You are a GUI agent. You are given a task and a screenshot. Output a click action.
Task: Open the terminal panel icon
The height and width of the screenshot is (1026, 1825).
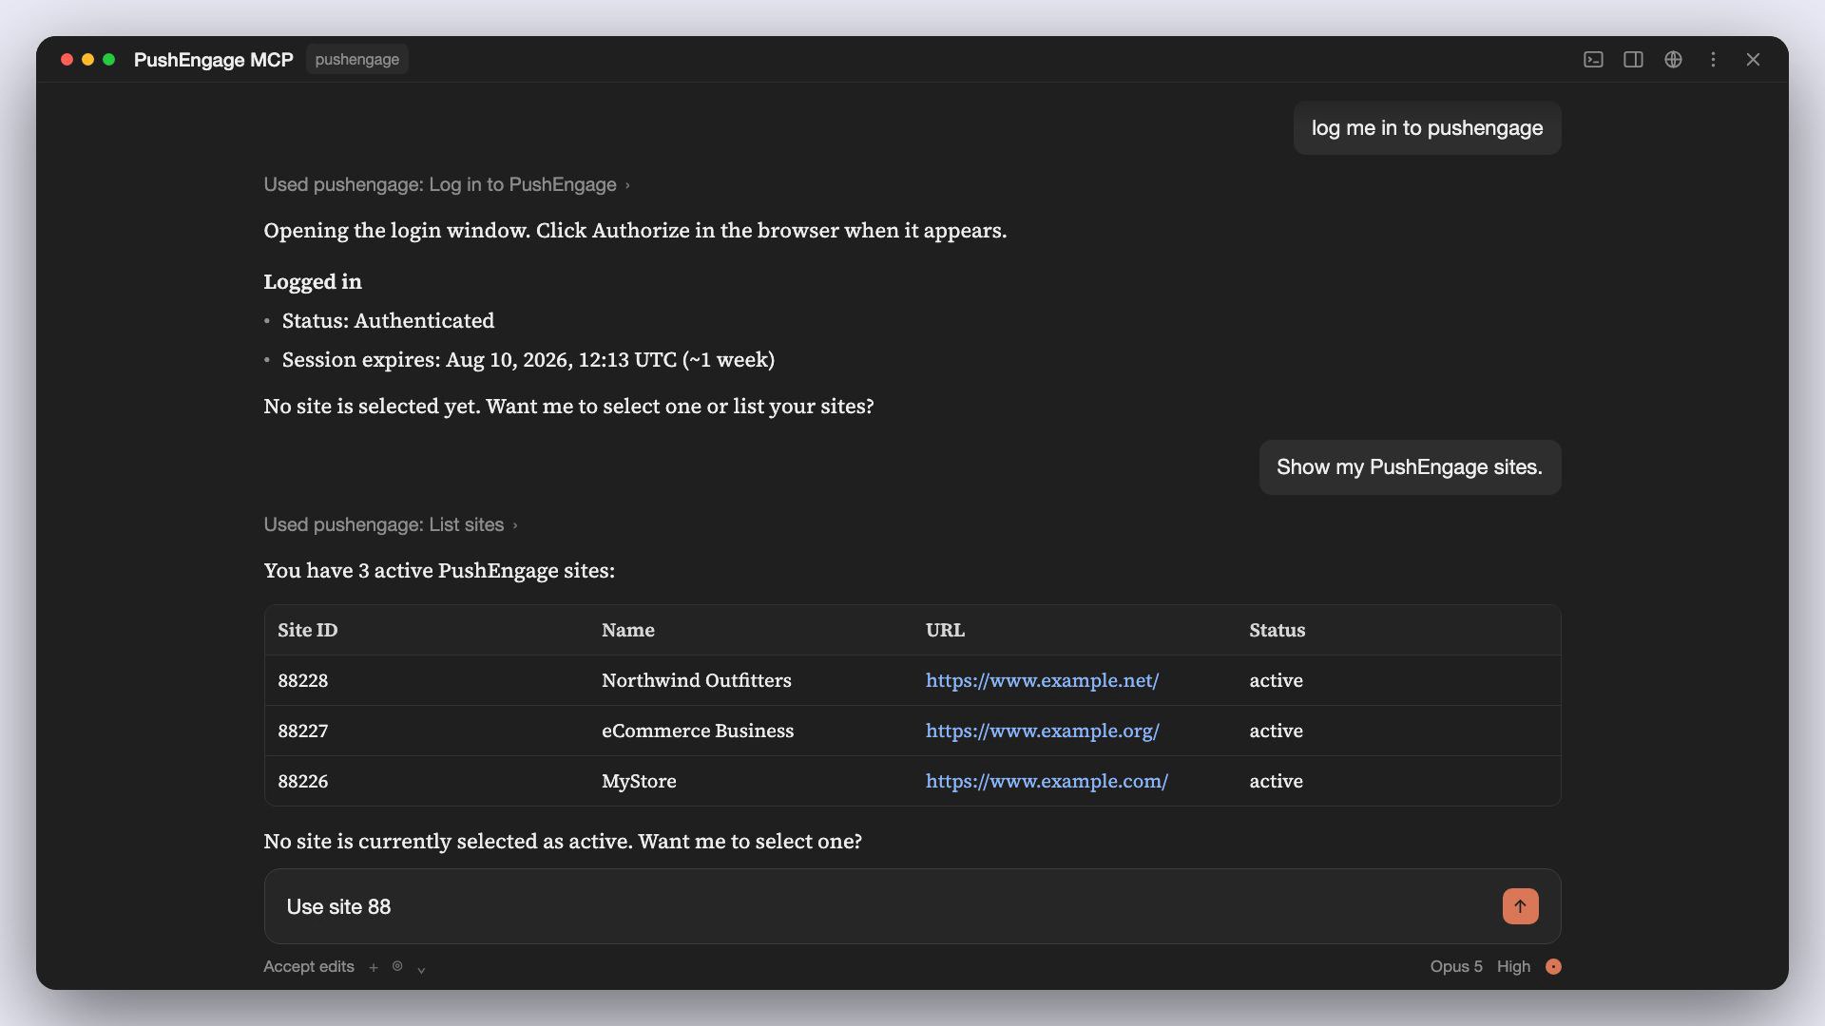(1593, 60)
